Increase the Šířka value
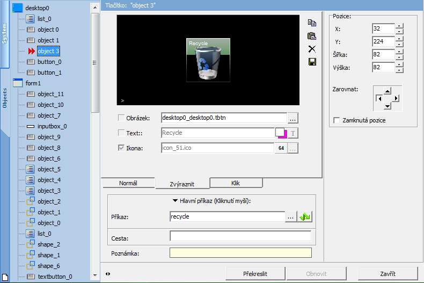Viewport: 424px width, 283px height. click(399, 52)
